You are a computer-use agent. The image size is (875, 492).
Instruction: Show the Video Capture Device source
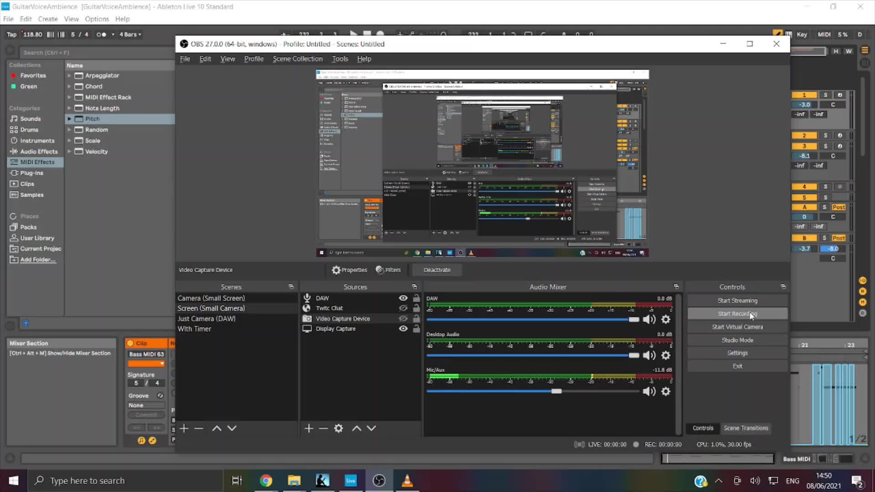coord(403,318)
